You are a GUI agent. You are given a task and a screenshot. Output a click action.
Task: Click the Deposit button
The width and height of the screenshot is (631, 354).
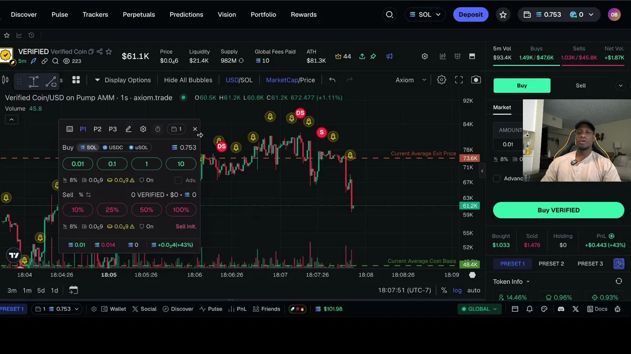point(471,15)
